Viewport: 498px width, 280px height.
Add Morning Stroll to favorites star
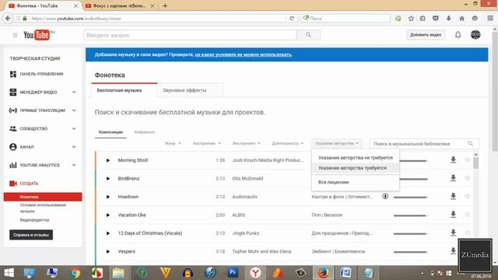pyautogui.click(x=467, y=159)
